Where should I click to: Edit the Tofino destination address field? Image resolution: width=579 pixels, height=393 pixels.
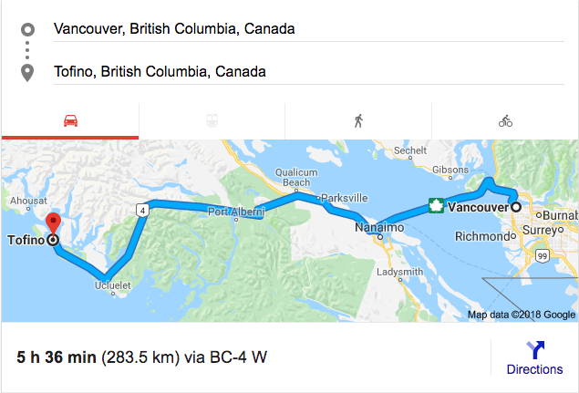coord(309,72)
